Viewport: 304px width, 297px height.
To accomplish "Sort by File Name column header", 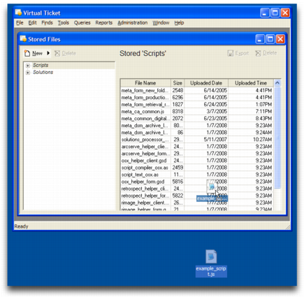I will coord(145,83).
